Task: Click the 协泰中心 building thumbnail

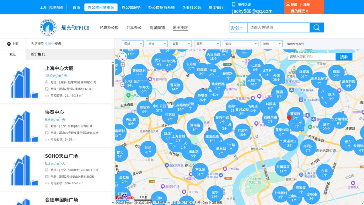Action: click(x=24, y=126)
